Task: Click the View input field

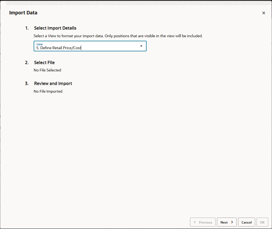Action: coord(81,48)
